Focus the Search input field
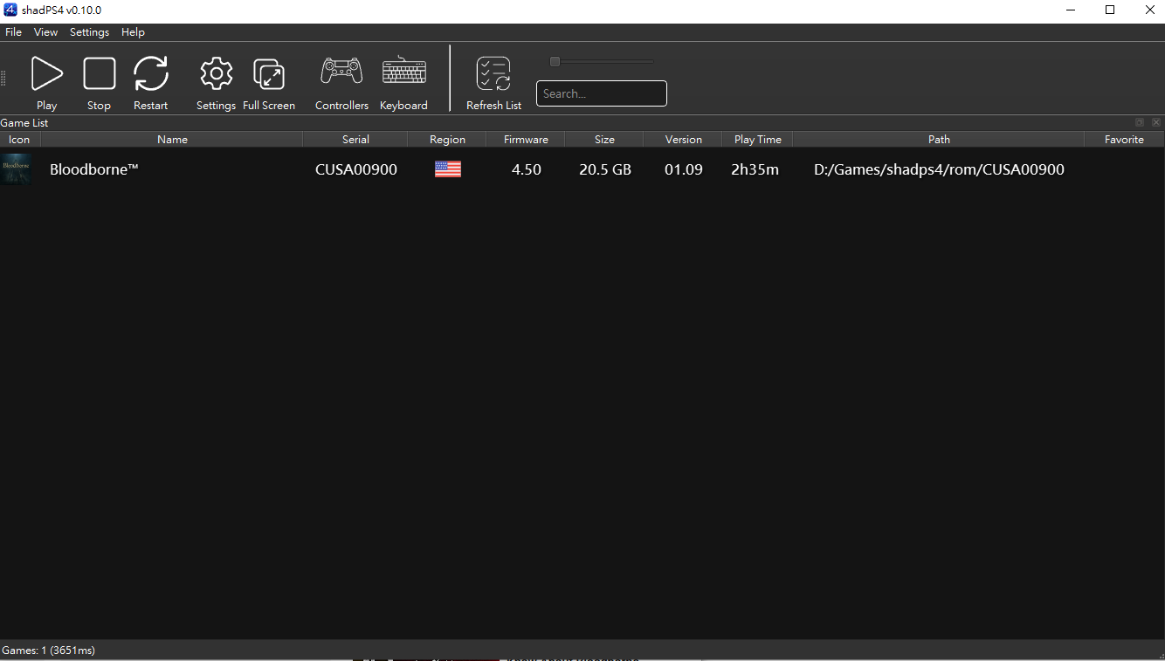This screenshot has height=661, width=1165. tap(602, 93)
